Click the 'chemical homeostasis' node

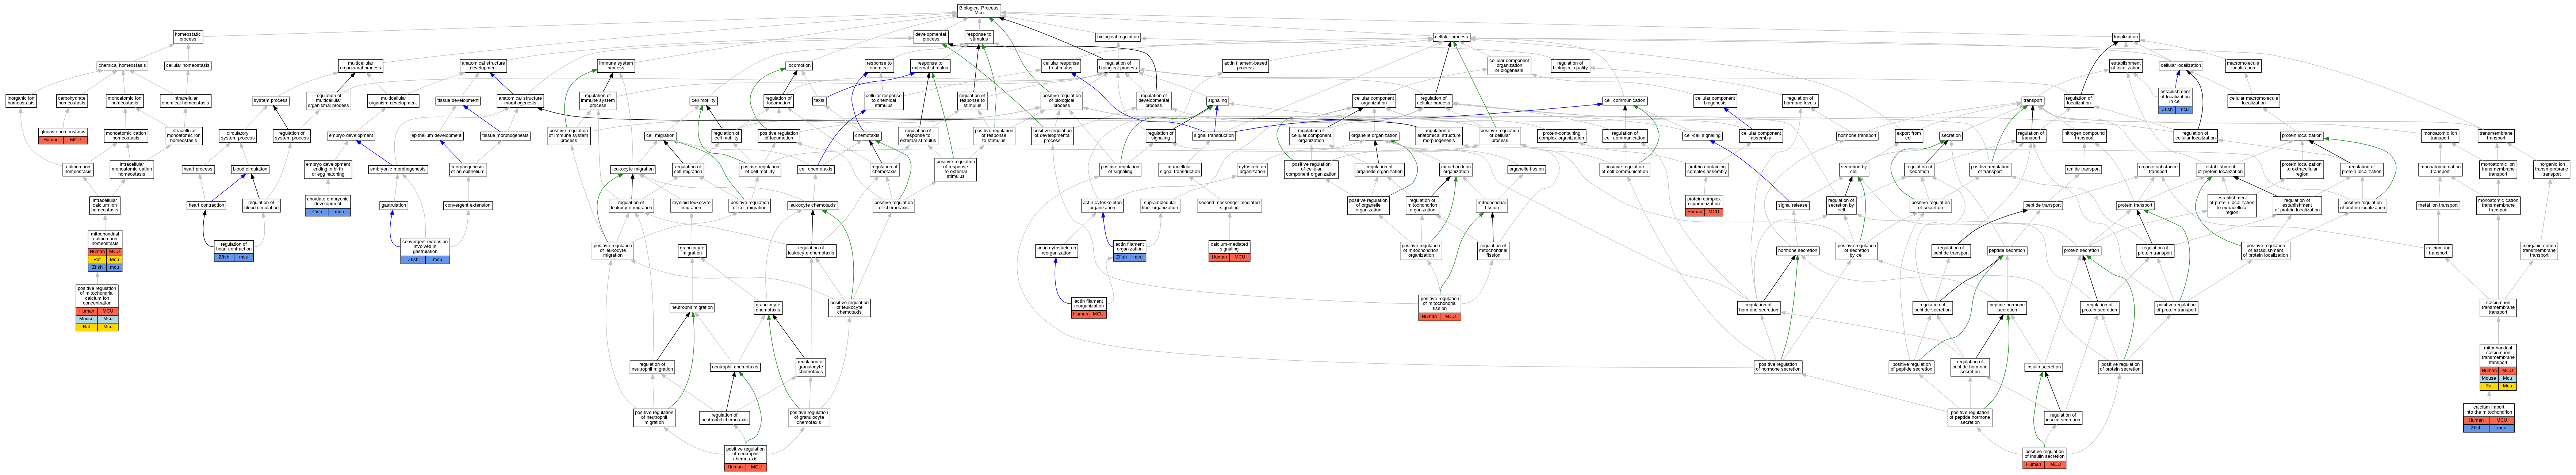(122, 66)
